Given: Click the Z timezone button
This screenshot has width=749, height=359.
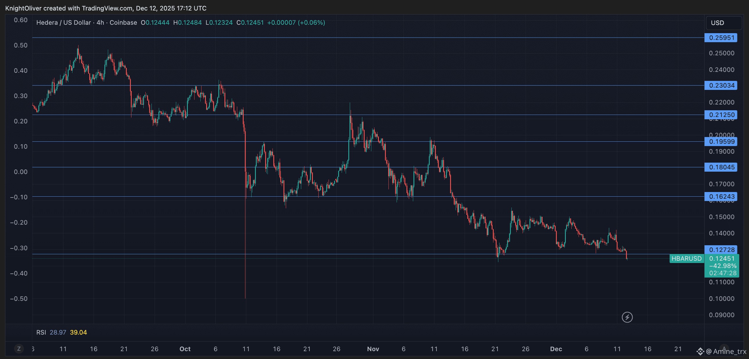Looking at the screenshot, I should 19,349.
